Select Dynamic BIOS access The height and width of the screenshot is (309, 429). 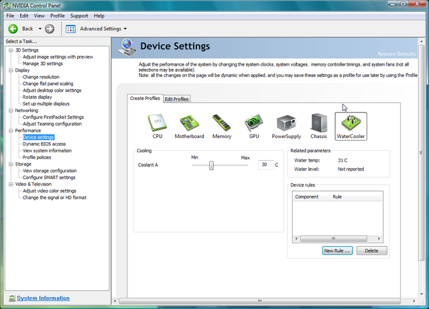click(44, 144)
